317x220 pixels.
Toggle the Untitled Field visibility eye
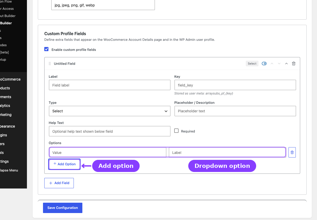[264, 64]
